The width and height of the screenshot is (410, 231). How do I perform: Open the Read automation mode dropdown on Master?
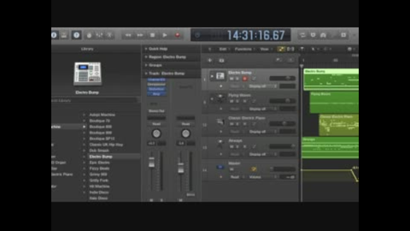point(237,177)
